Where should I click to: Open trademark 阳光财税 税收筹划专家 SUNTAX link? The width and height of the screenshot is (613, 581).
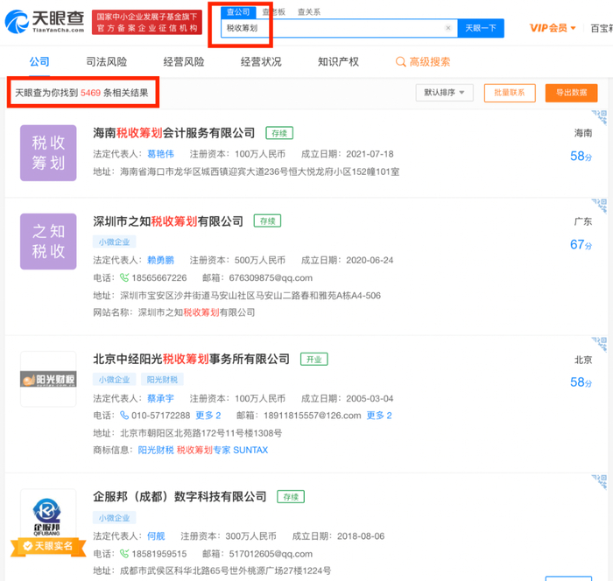(x=203, y=450)
